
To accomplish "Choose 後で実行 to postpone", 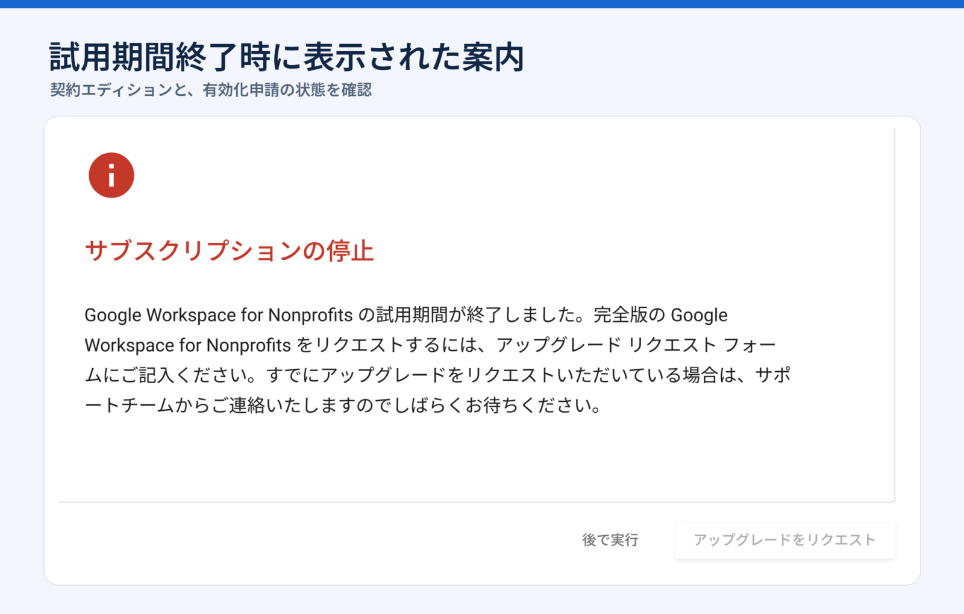I will point(610,540).
